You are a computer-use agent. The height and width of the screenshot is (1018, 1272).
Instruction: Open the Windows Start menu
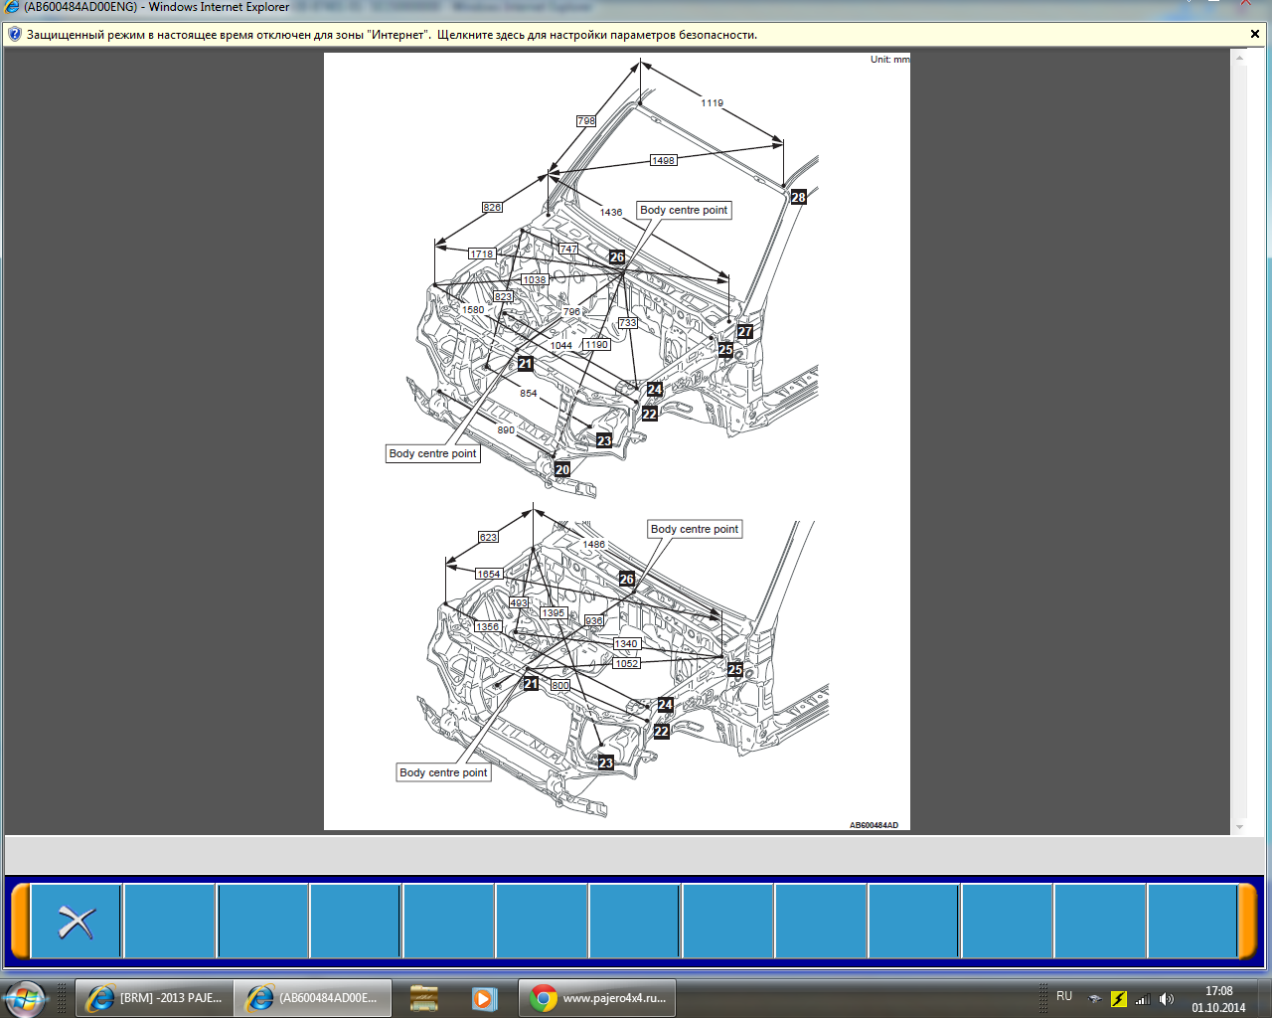pos(24,998)
